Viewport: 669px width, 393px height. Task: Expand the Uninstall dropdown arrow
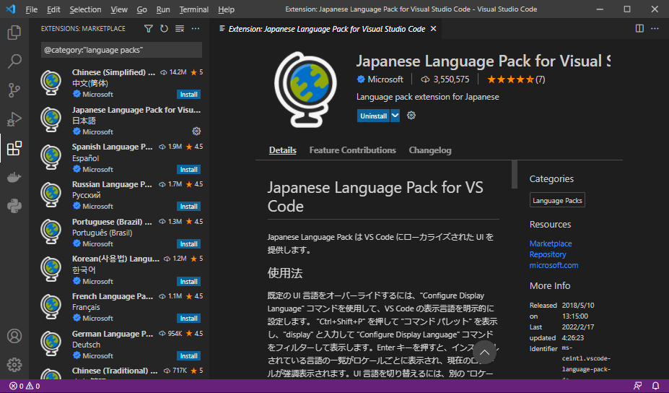click(x=395, y=116)
